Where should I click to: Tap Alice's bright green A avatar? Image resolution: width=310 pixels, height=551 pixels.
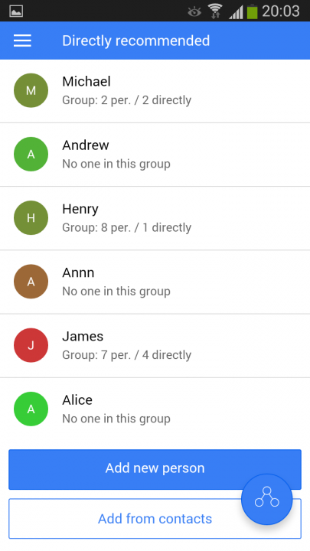31,409
